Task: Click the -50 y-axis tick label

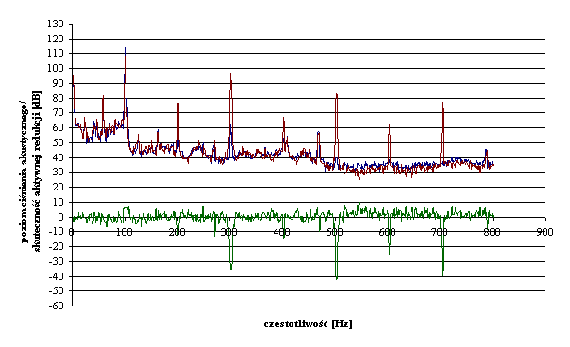Action: click(56, 290)
